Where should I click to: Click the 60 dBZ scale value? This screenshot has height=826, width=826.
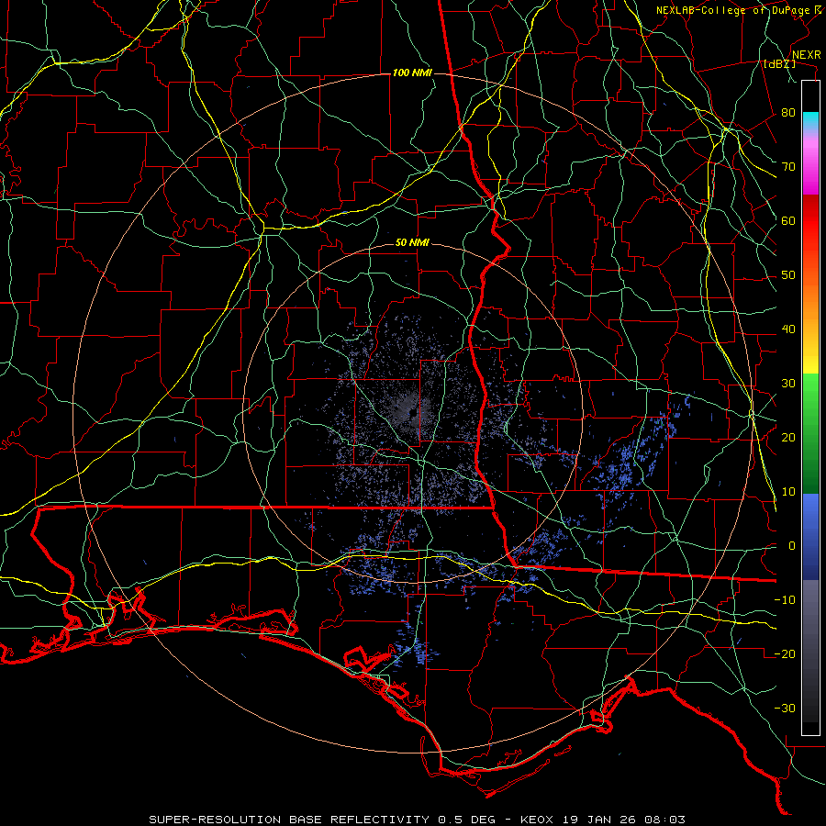788,221
